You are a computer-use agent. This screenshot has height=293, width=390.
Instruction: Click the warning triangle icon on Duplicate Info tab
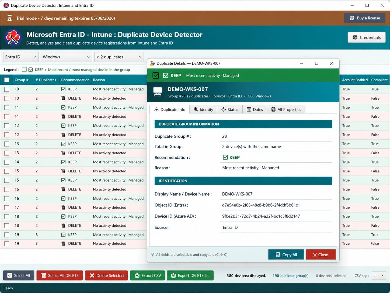[156, 110]
